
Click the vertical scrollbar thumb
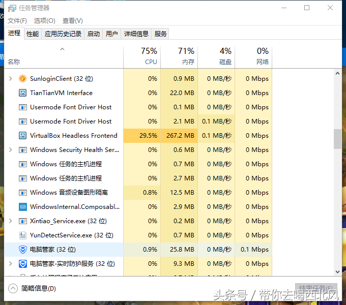[337, 139]
